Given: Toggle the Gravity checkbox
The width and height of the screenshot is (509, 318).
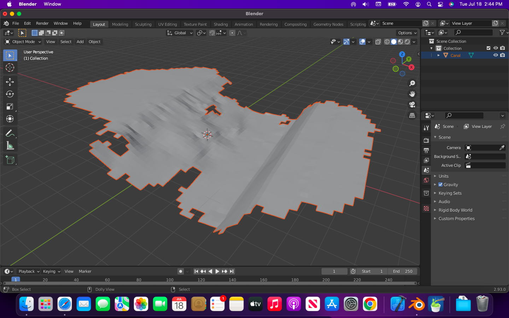Looking at the screenshot, I should (x=440, y=184).
